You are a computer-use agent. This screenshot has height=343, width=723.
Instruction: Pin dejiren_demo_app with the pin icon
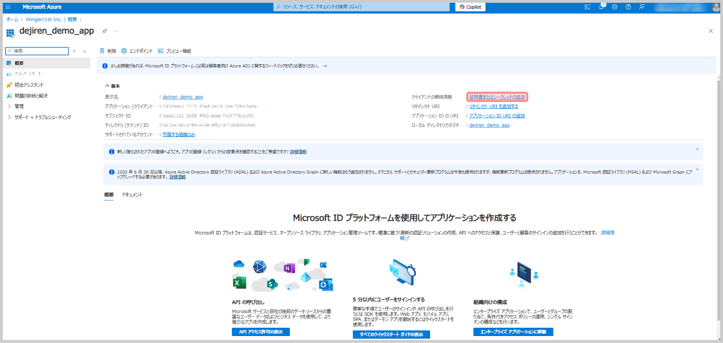tap(105, 31)
